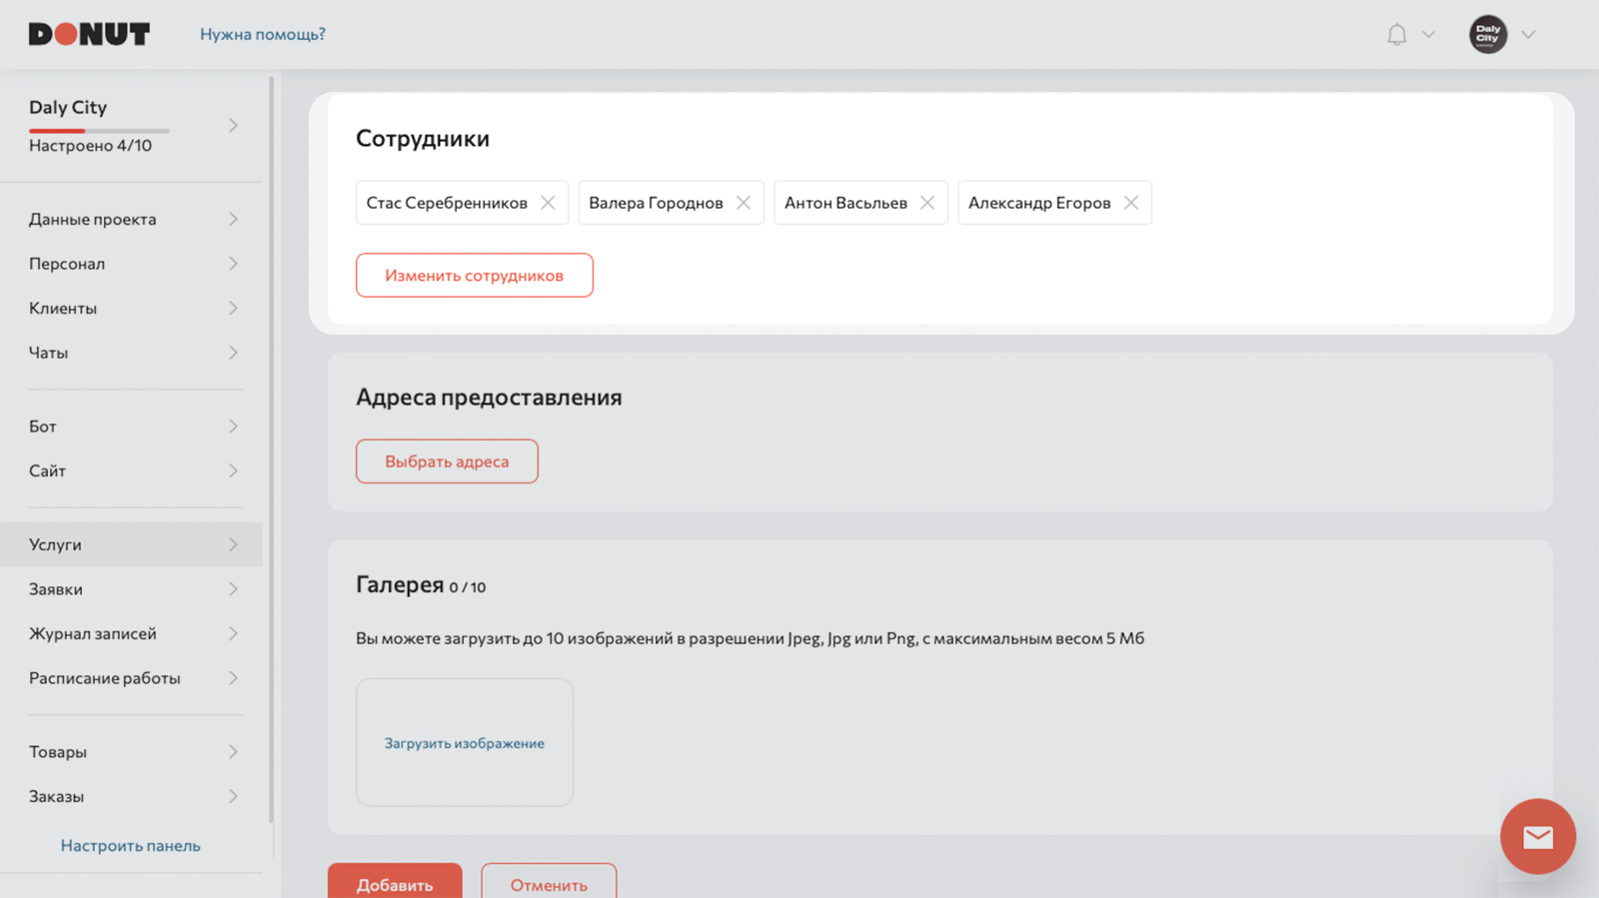Open the notifications bell
Image resolution: width=1599 pixels, height=898 pixels.
click(1397, 34)
